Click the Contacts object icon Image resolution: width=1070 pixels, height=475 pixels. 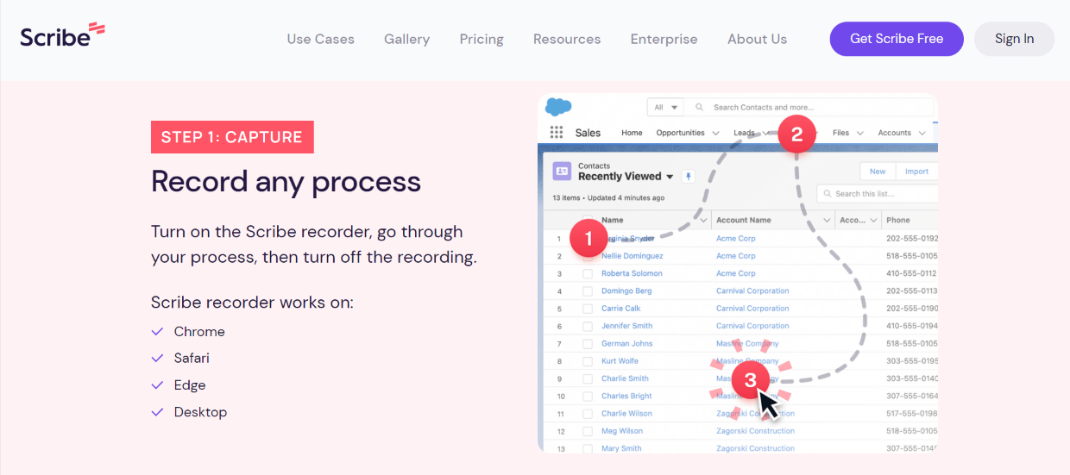point(562,171)
